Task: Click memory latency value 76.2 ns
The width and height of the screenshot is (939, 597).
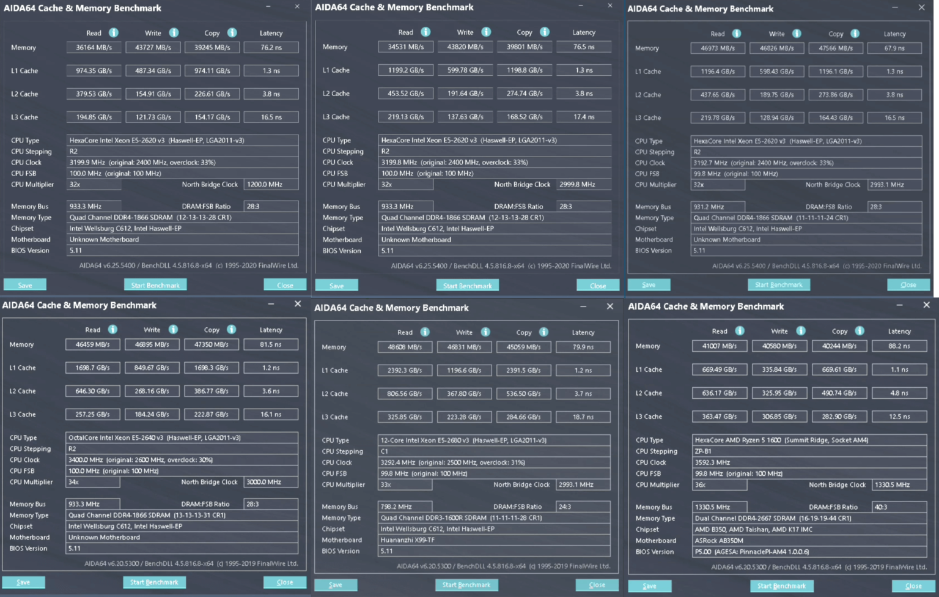Action: (271, 47)
